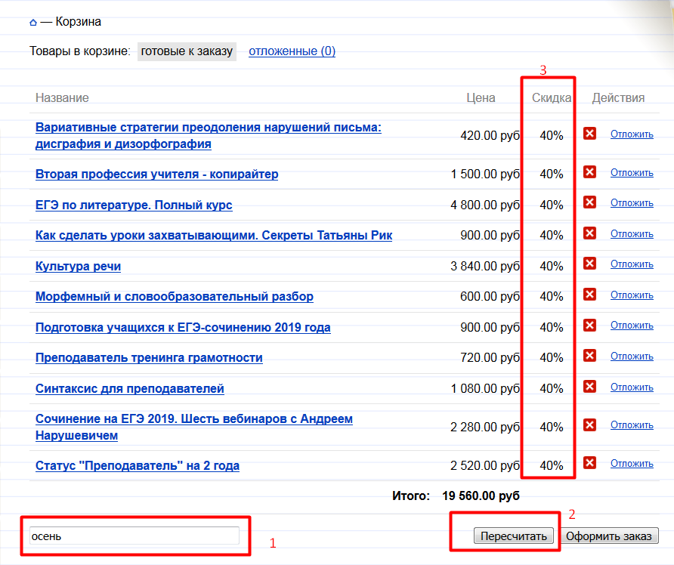674x565 pixels.
Task: Open 'Синтаксис для преподавателей' product link
Action: [130, 388]
